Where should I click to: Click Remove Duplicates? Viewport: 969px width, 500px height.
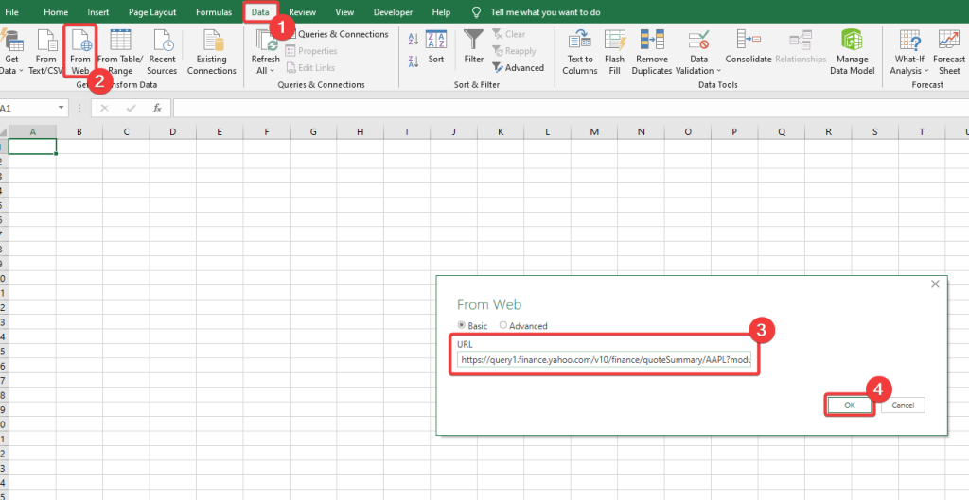[x=652, y=53]
